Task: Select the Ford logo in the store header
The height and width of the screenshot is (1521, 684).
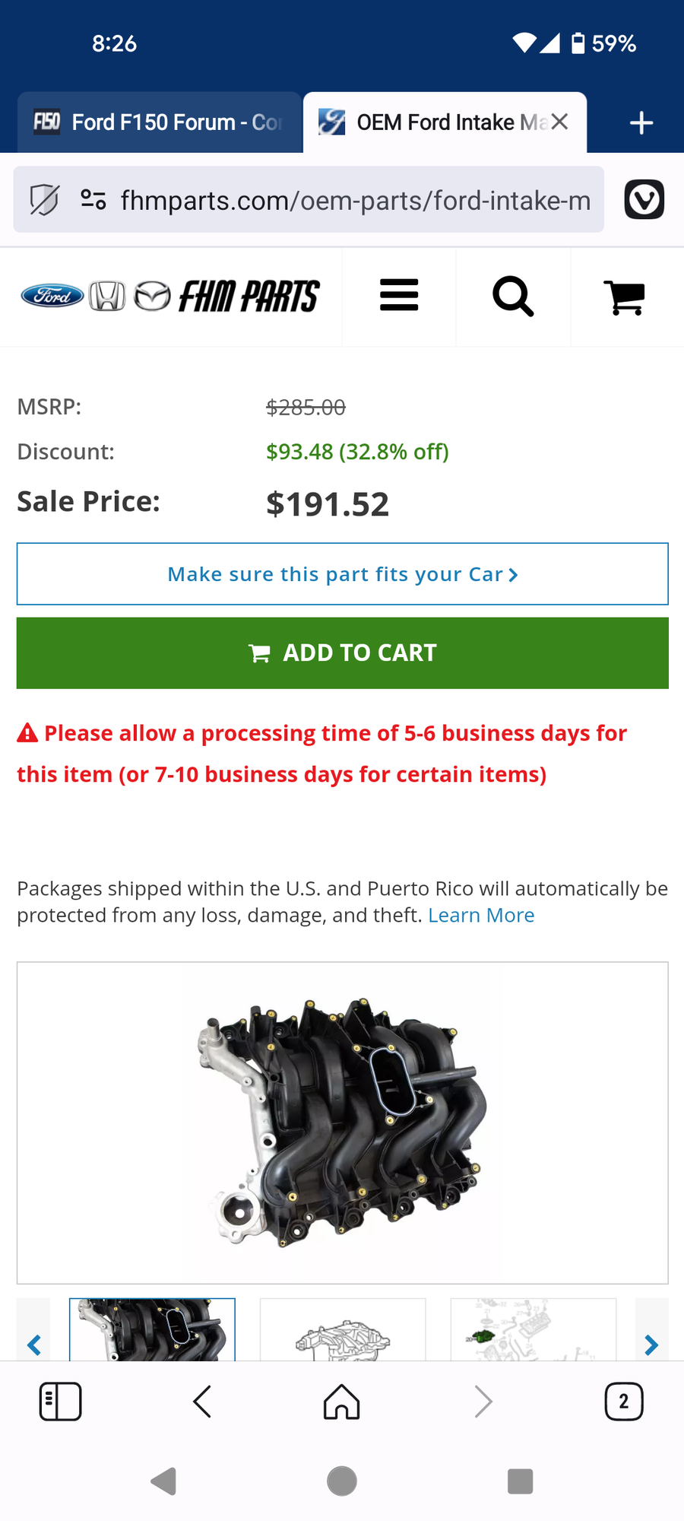Action: pyautogui.click(x=50, y=297)
